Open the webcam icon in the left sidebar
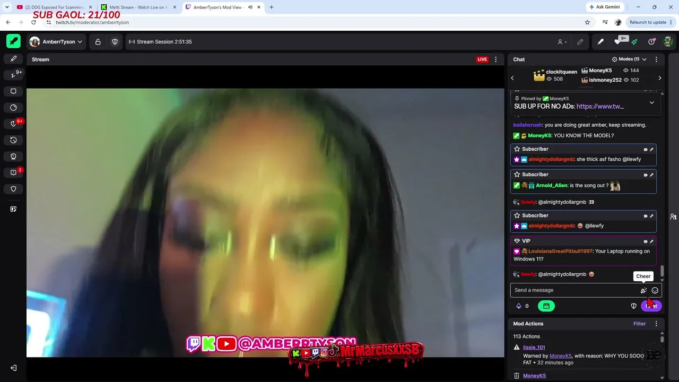Image resolution: width=679 pixels, height=382 pixels. tap(13, 157)
